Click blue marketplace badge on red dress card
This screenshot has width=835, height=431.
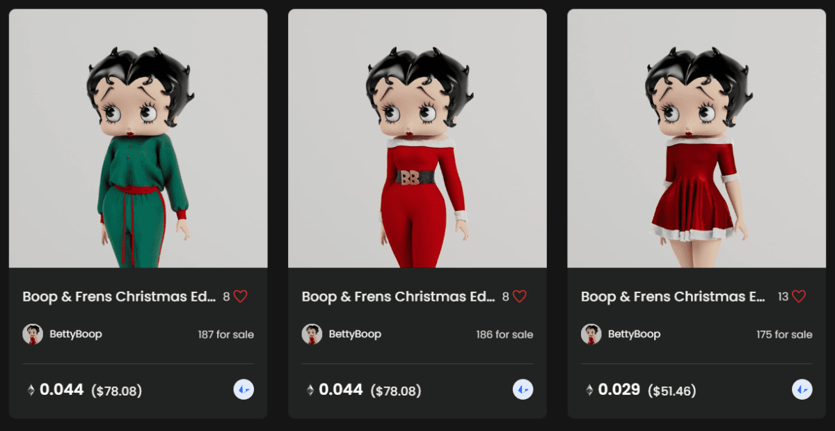point(802,389)
